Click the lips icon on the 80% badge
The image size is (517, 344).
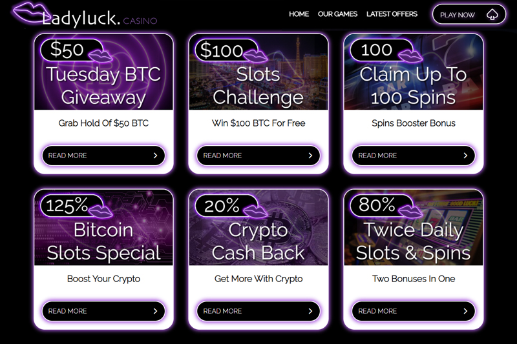pyautogui.click(x=410, y=211)
